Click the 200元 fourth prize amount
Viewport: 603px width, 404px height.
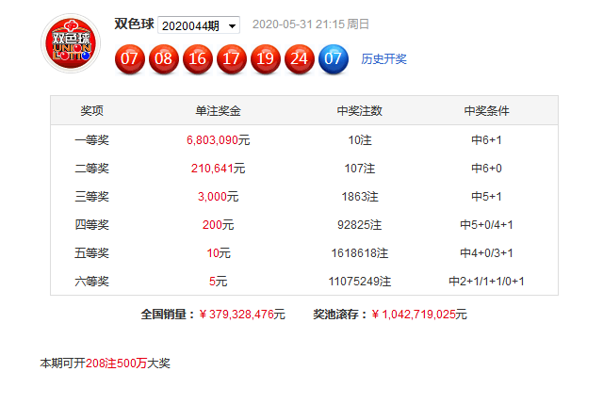(x=218, y=224)
